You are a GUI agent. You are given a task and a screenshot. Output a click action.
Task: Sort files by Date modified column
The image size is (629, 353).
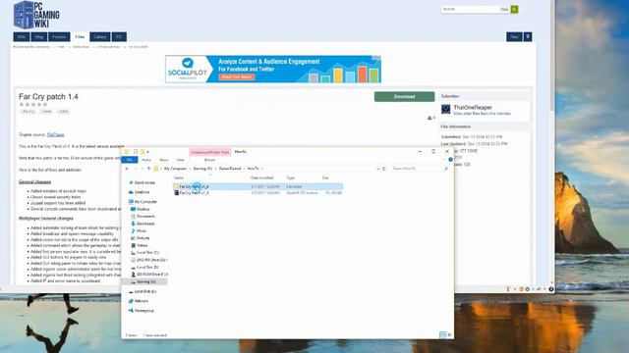(262, 177)
